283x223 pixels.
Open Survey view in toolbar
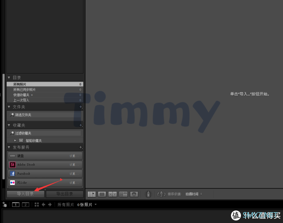(124, 194)
